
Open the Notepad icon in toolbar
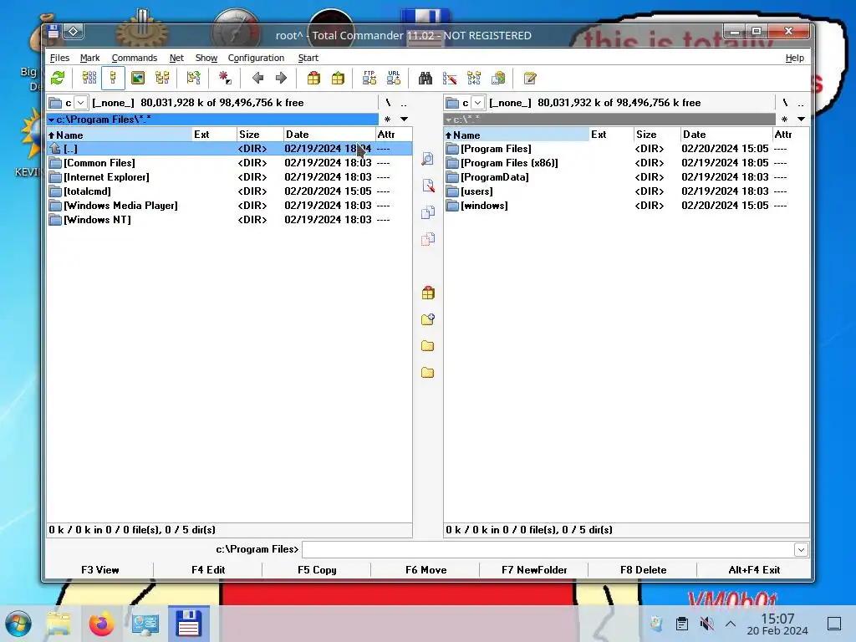[529, 78]
